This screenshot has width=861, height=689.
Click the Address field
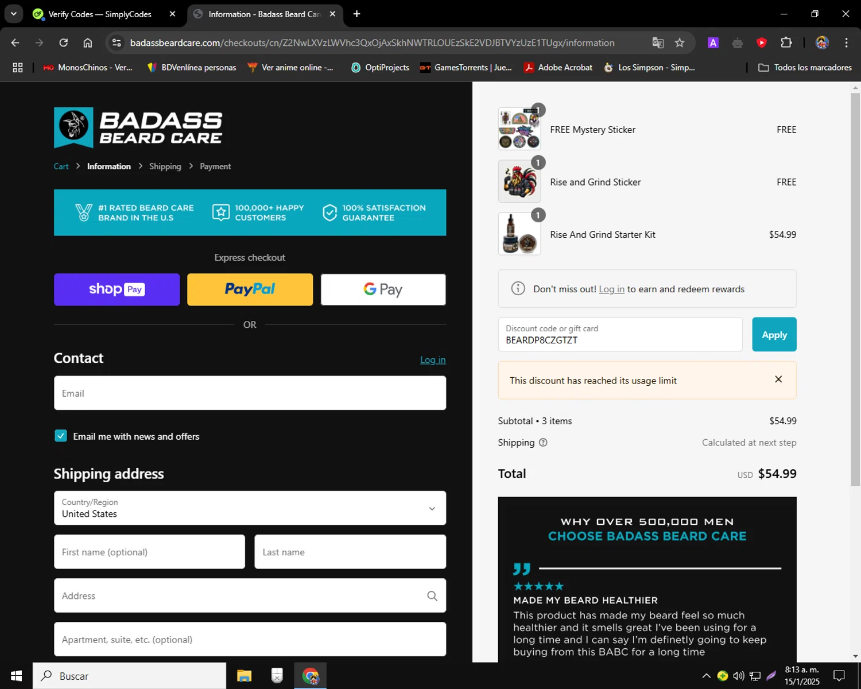pyautogui.click(x=250, y=596)
